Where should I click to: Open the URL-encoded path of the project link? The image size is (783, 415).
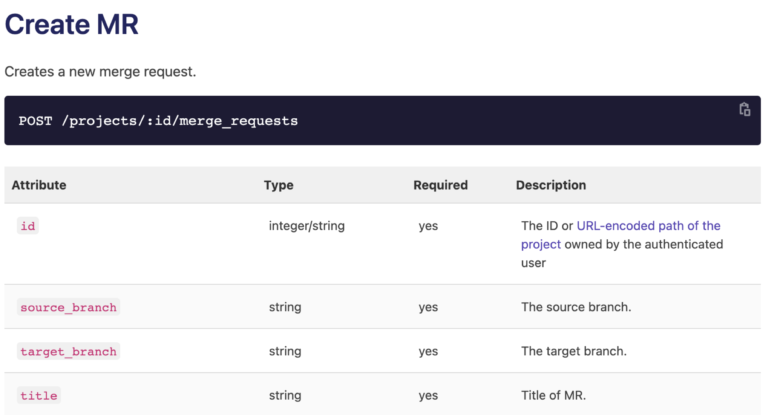(x=648, y=226)
